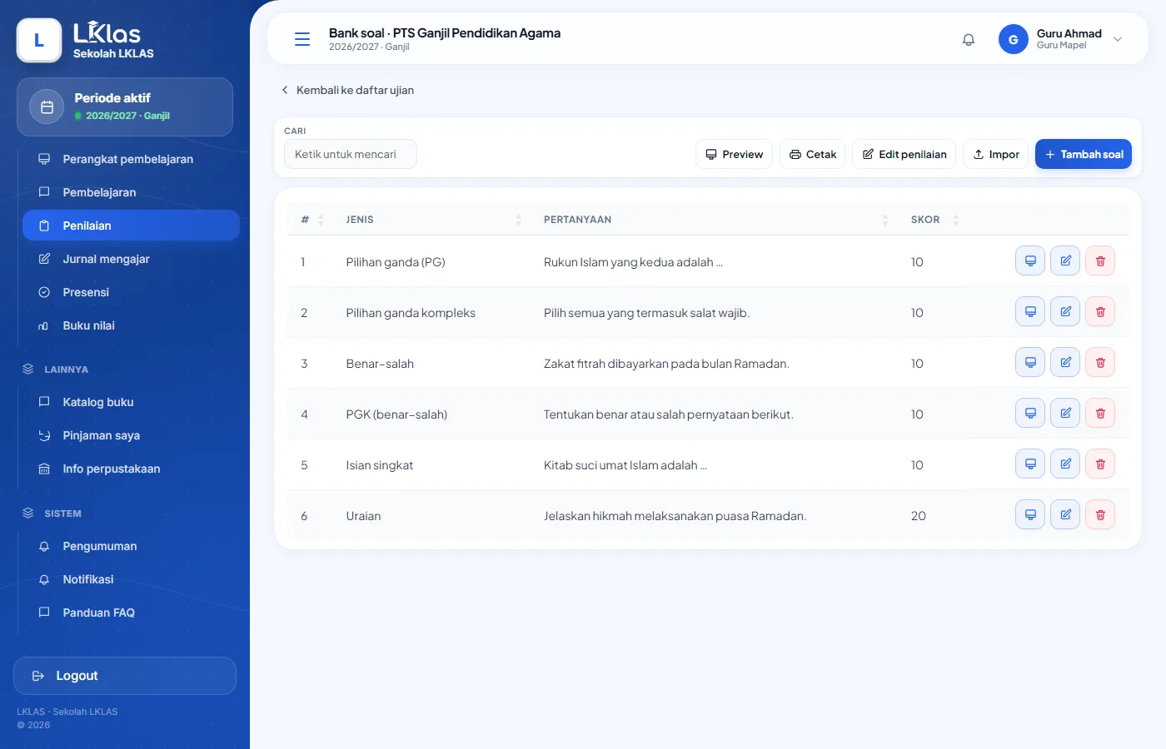Preview the Pilihan ganda kompleks question
Screen dimensions: 1166x749
click(x=1030, y=312)
